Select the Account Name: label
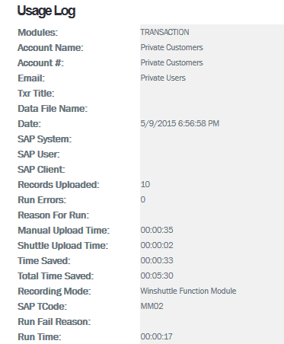This screenshot has height=344, width=284. pos(50,48)
